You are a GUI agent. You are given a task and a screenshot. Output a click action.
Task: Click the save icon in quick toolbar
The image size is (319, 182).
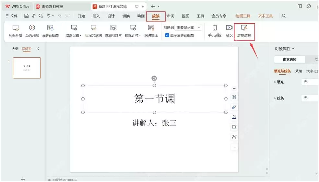[26, 16]
